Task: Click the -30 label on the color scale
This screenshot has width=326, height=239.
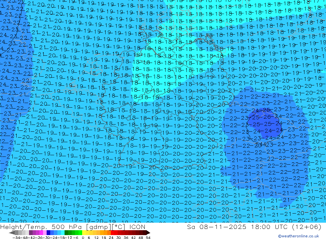Action: [x=46, y=238]
